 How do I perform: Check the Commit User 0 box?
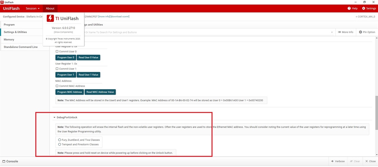57,51
